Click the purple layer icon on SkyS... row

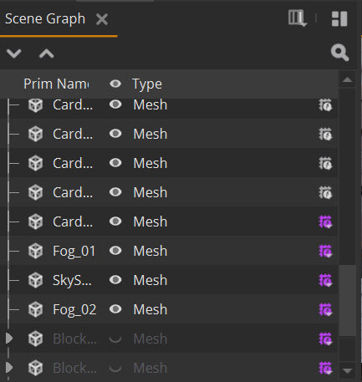325,280
